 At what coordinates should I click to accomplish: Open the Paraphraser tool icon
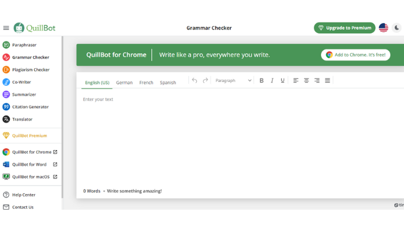[x=6, y=45]
